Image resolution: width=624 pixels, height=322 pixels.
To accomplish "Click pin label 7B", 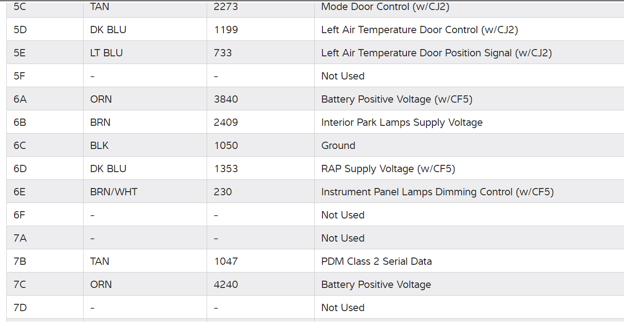I will pyautogui.click(x=20, y=262).
